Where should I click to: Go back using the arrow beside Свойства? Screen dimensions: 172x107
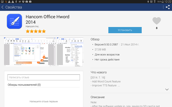(2, 7)
